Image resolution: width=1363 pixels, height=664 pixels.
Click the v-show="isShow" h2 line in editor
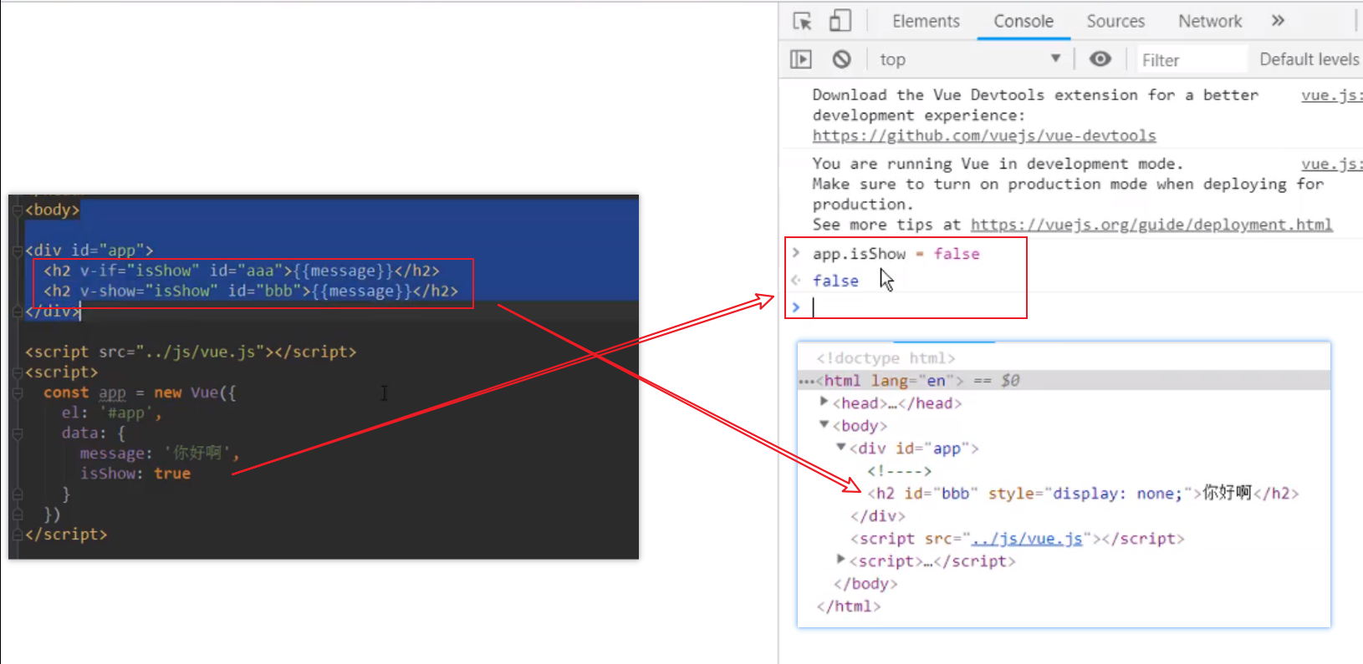point(251,291)
